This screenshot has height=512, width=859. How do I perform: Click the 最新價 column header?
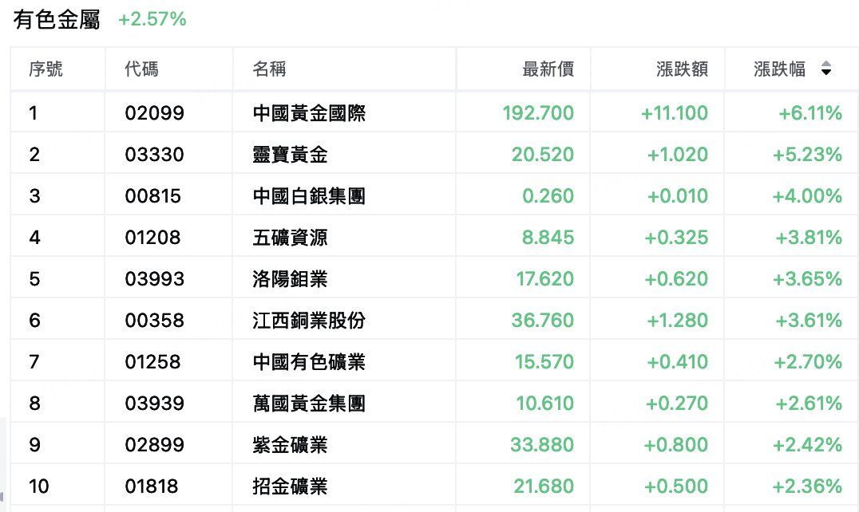[x=548, y=69]
